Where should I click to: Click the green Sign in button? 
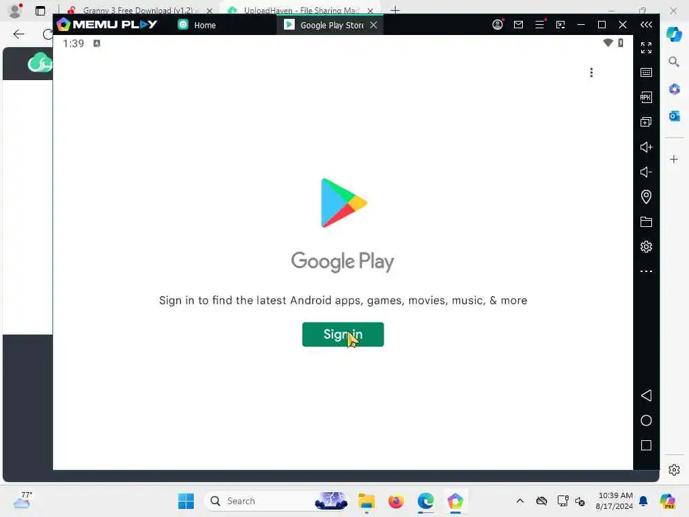coord(342,335)
